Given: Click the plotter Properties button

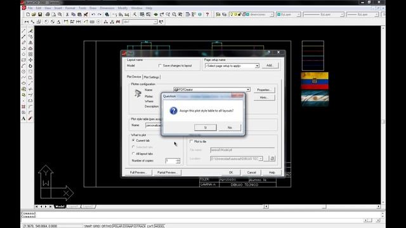Looking at the screenshot, I should pos(264,90).
